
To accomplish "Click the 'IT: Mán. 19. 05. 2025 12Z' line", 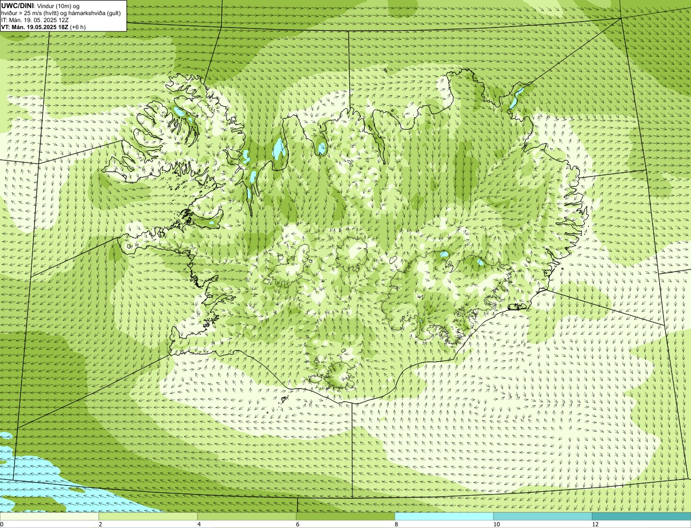I will [35, 19].
